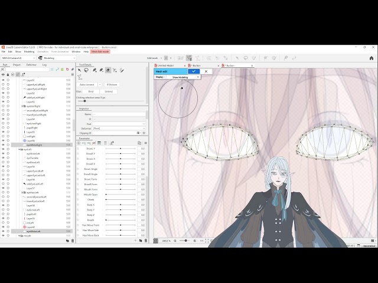The height and width of the screenshot is (283, 378).
Task: Open the automatic mesh generator icon
Action: click(80, 77)
